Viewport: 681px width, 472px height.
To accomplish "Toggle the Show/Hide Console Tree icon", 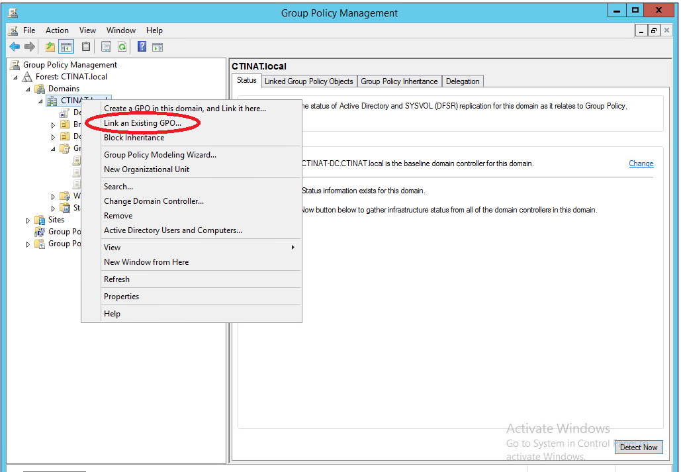I will pos(66,46).
